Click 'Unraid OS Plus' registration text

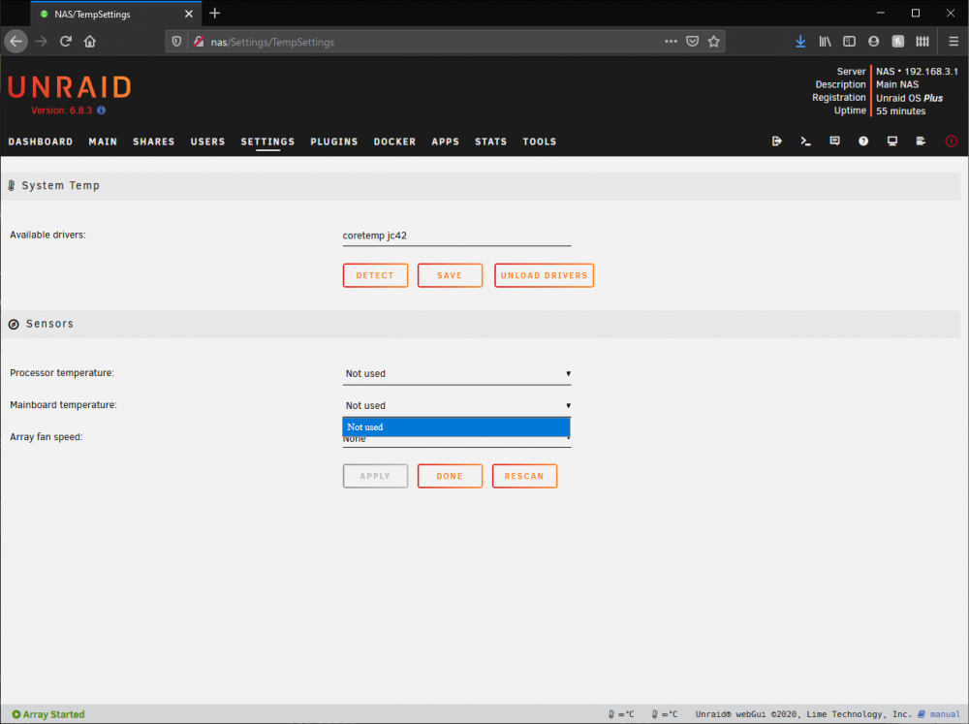point(909,98)
